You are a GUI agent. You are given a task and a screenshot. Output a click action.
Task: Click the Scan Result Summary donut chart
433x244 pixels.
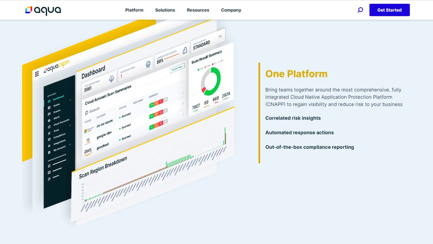(x=211, y=81)
